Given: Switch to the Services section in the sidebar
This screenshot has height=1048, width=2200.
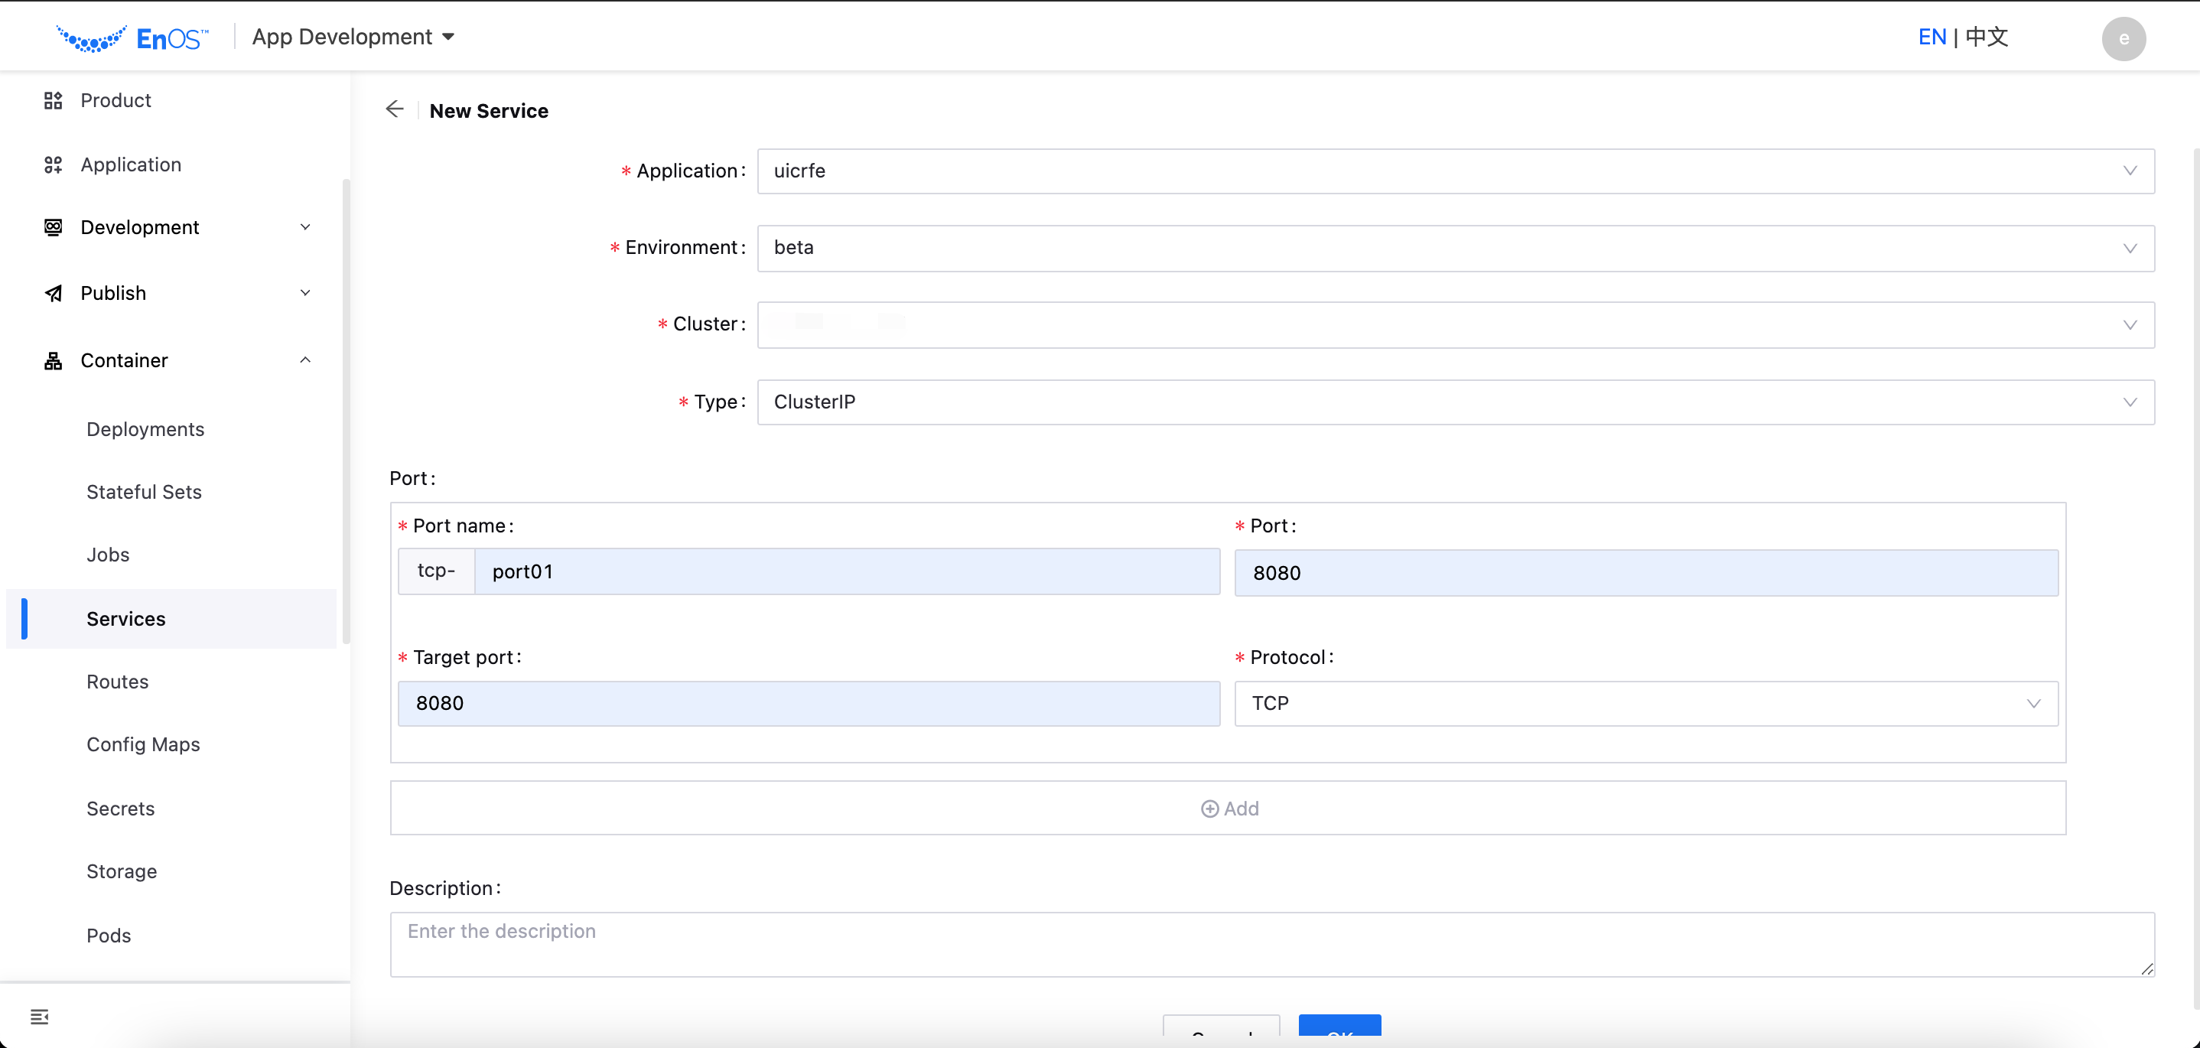Looking at the screenshot, I should tap(125, 618).
